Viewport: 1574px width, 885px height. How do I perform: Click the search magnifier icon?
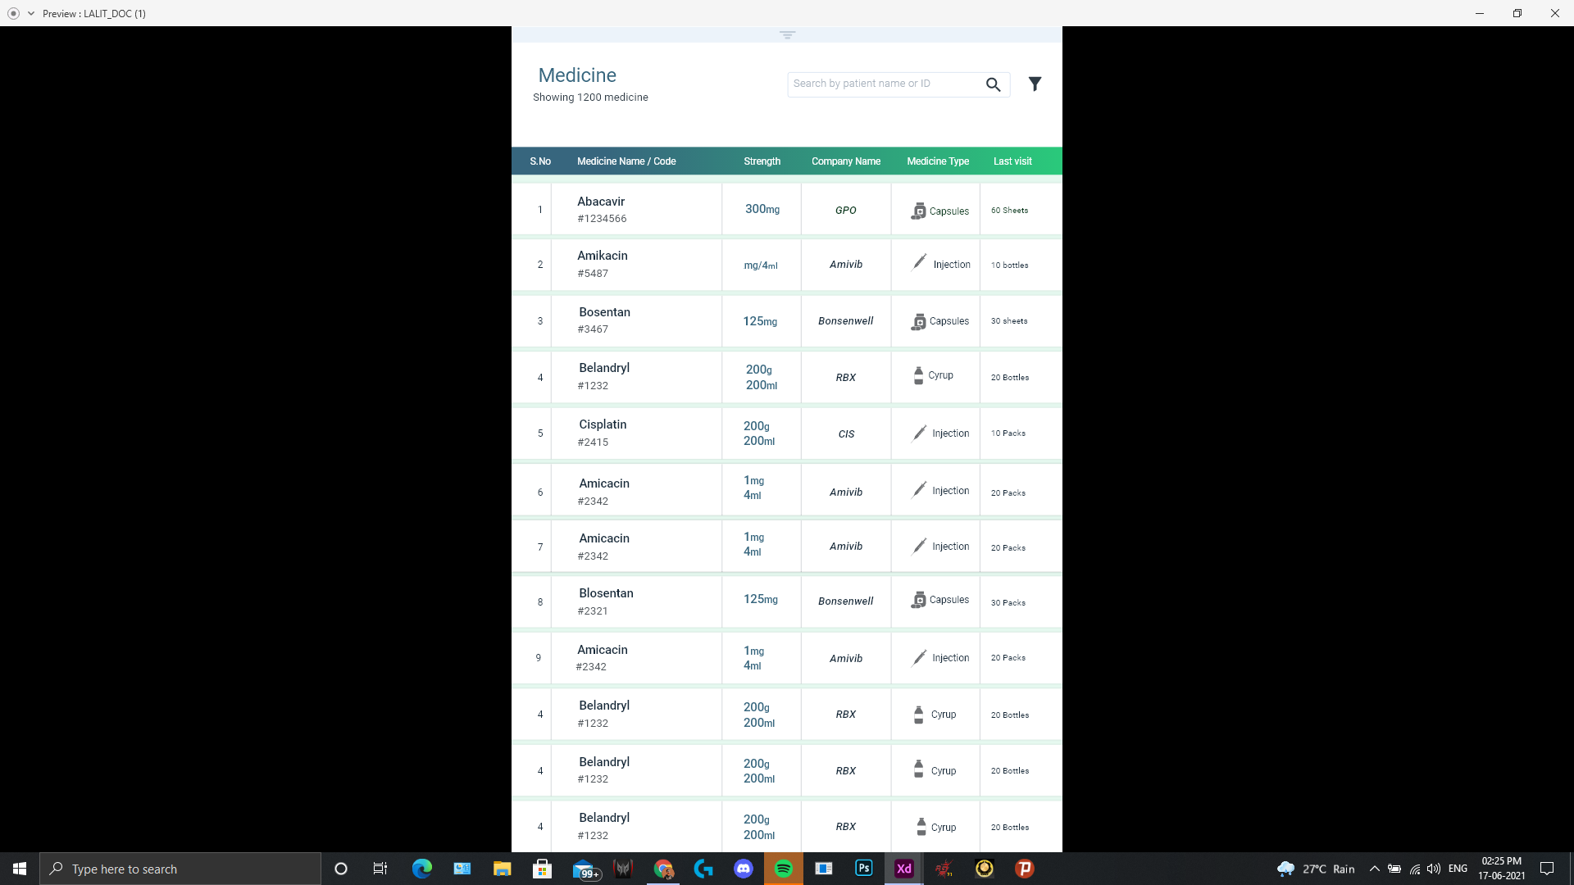tap(993, 84)
